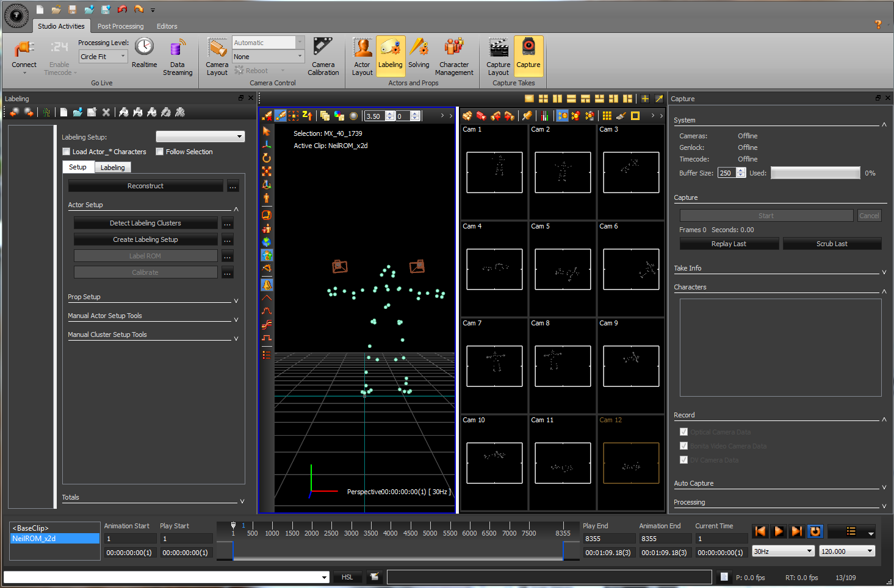Switch to the Post Processing tab

[120, 26]
